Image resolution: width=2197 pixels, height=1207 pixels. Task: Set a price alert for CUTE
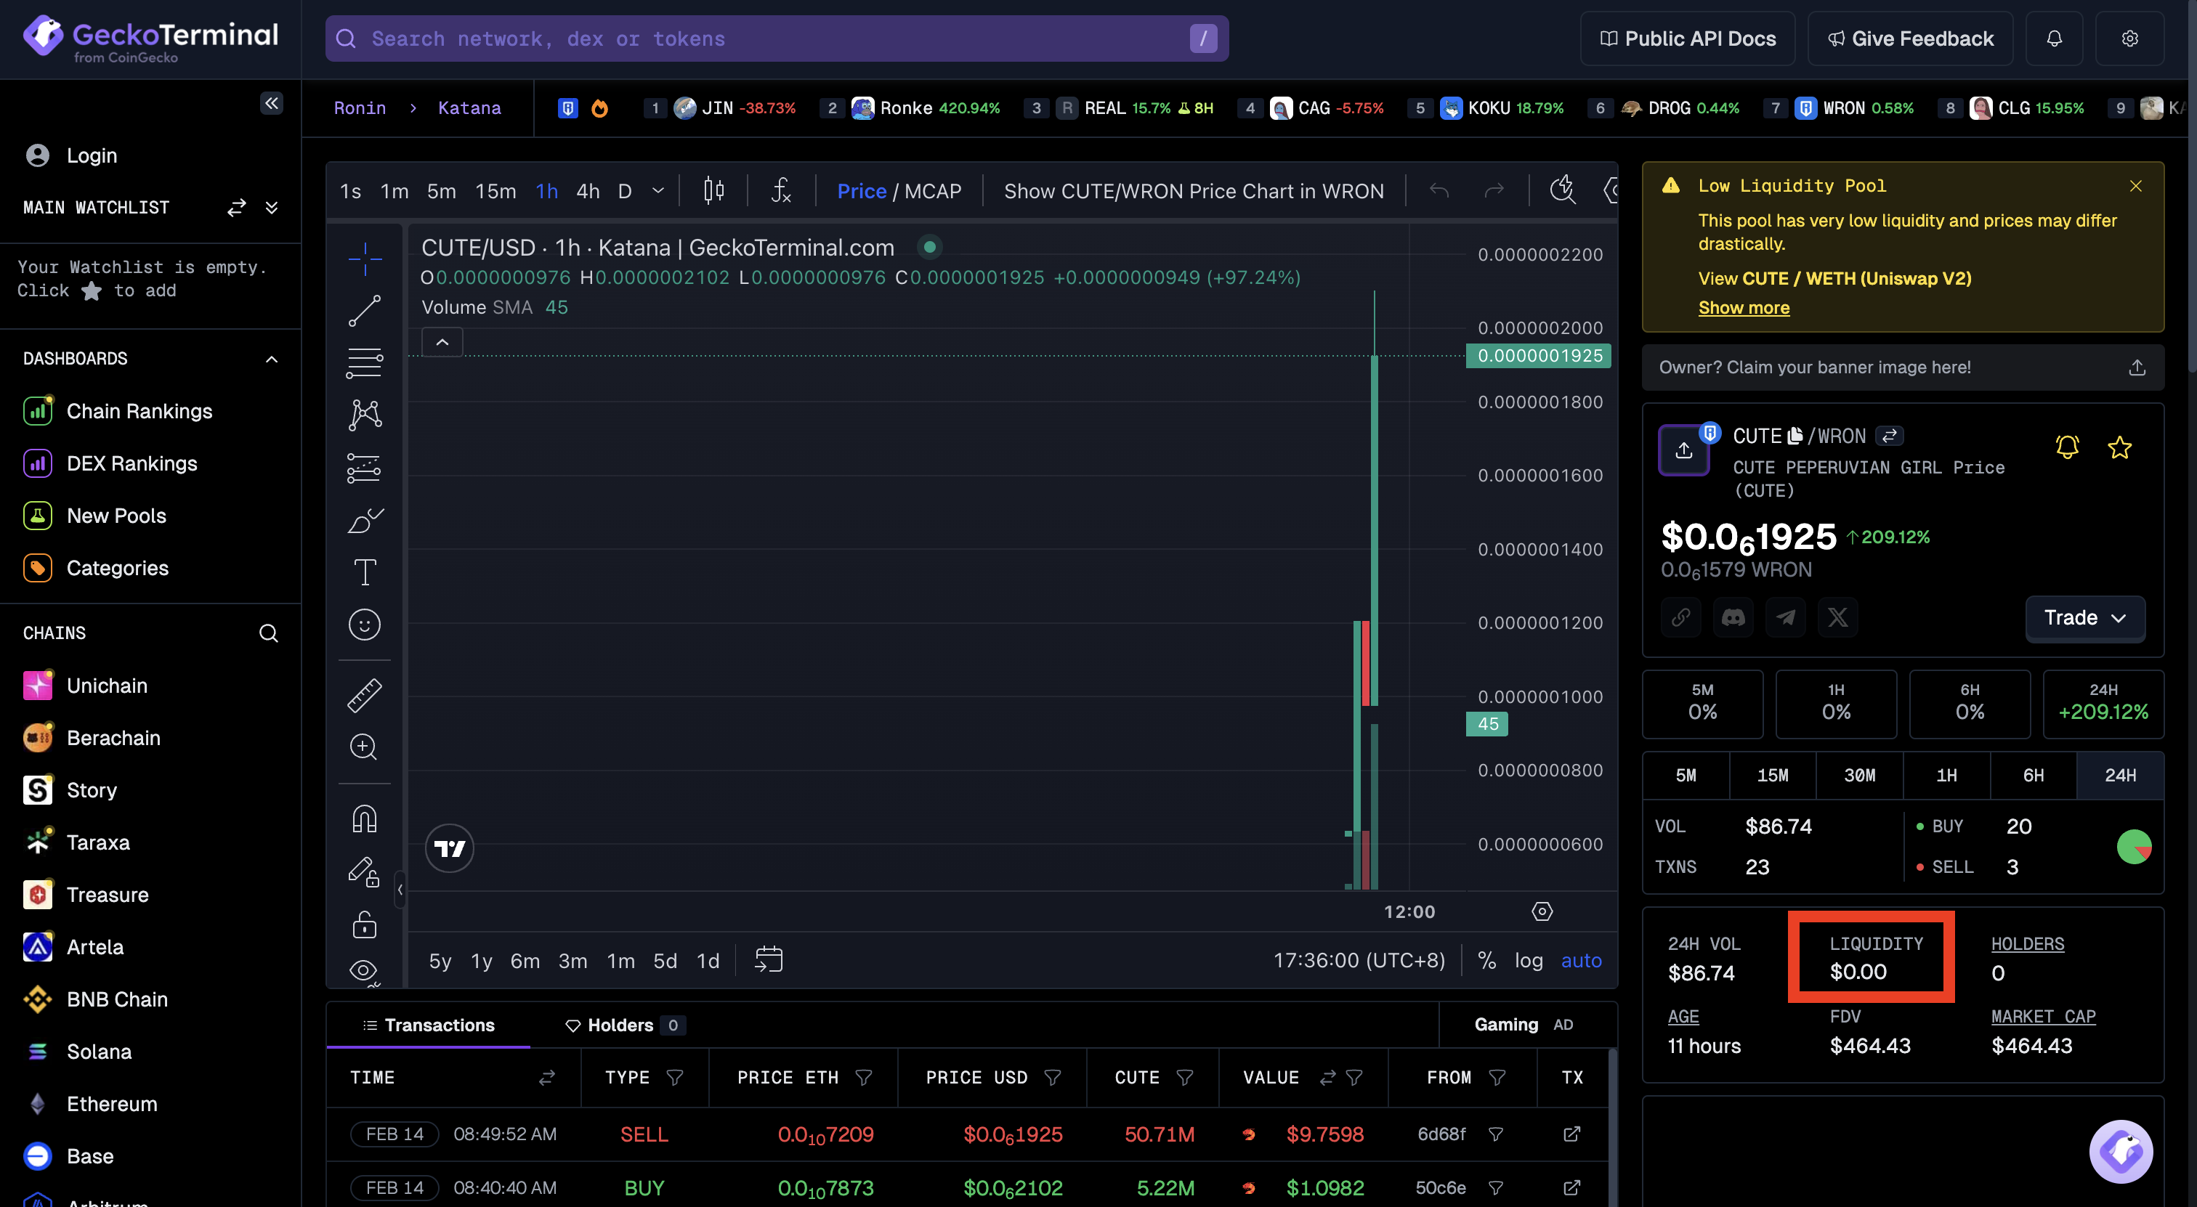(x=2066, y=447)
